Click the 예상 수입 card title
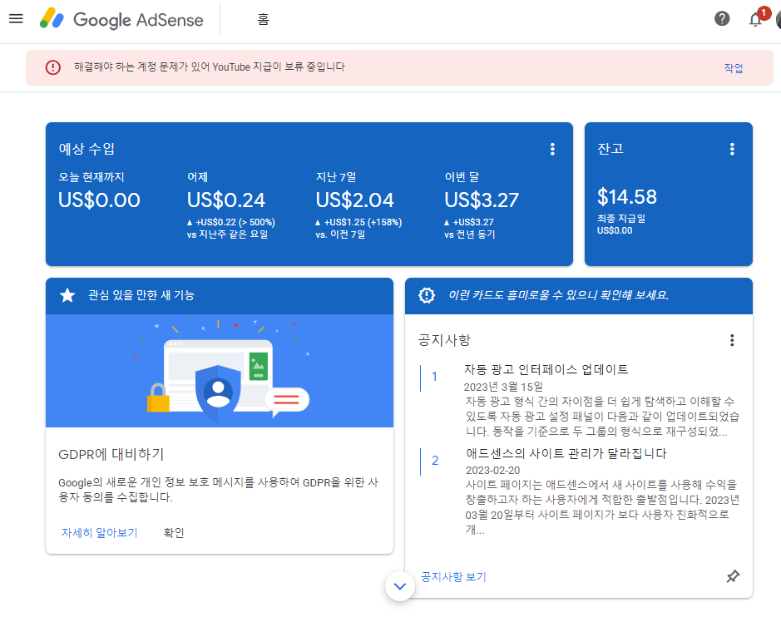This screenshot has width=781, height=622. tap(87, 149)
